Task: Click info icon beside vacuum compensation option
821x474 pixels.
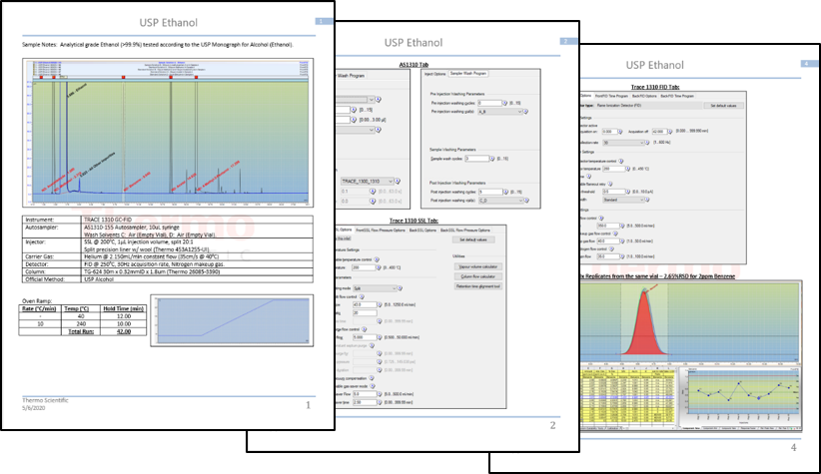Action: click(372, 378)
